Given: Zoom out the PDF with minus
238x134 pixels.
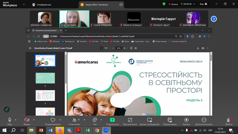Looking at the screenshot, I should tap(113, 48).
